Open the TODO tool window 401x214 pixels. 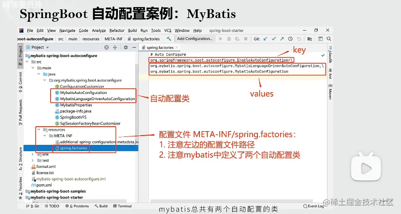click(x=52, y=206)
